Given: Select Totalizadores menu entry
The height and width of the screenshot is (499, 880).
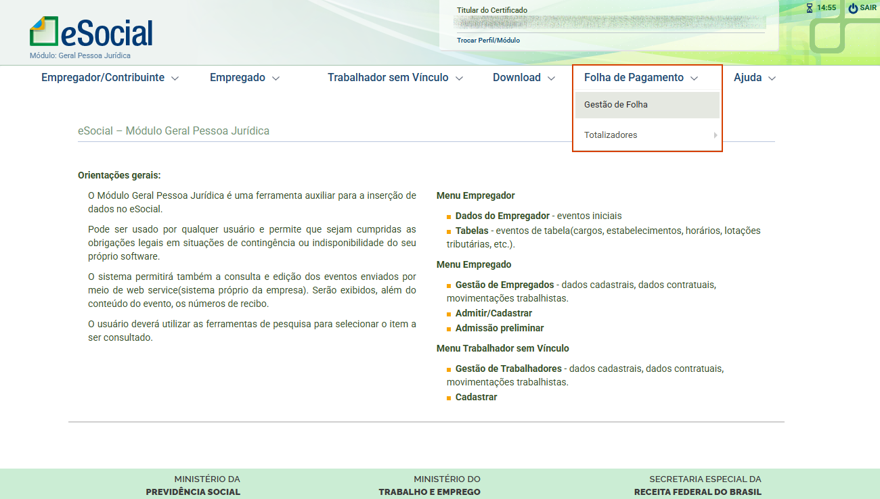Looking at the screenshot, I should [x=647, y=135].
